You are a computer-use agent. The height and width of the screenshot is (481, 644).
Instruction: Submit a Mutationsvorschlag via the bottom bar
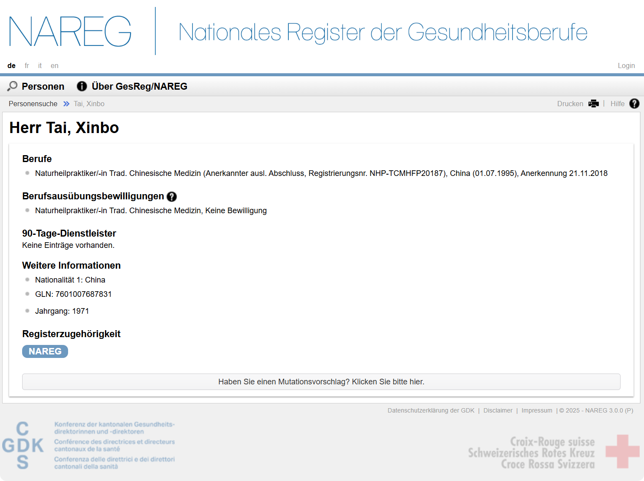tap(321, 382)
